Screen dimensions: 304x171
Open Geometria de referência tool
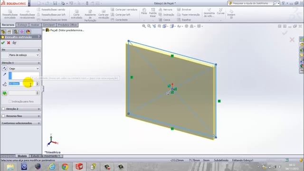(209, 13)
